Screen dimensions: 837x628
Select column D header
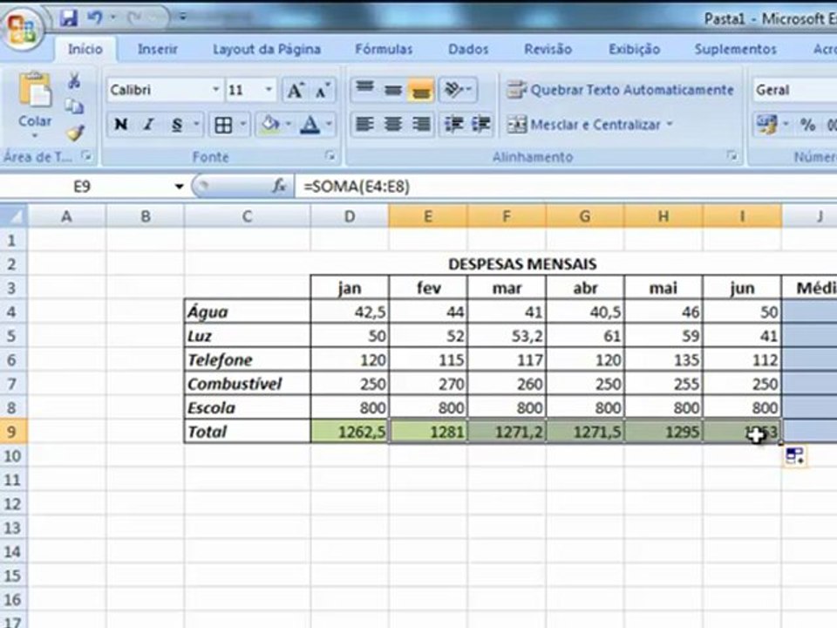(x=350, y=216)
